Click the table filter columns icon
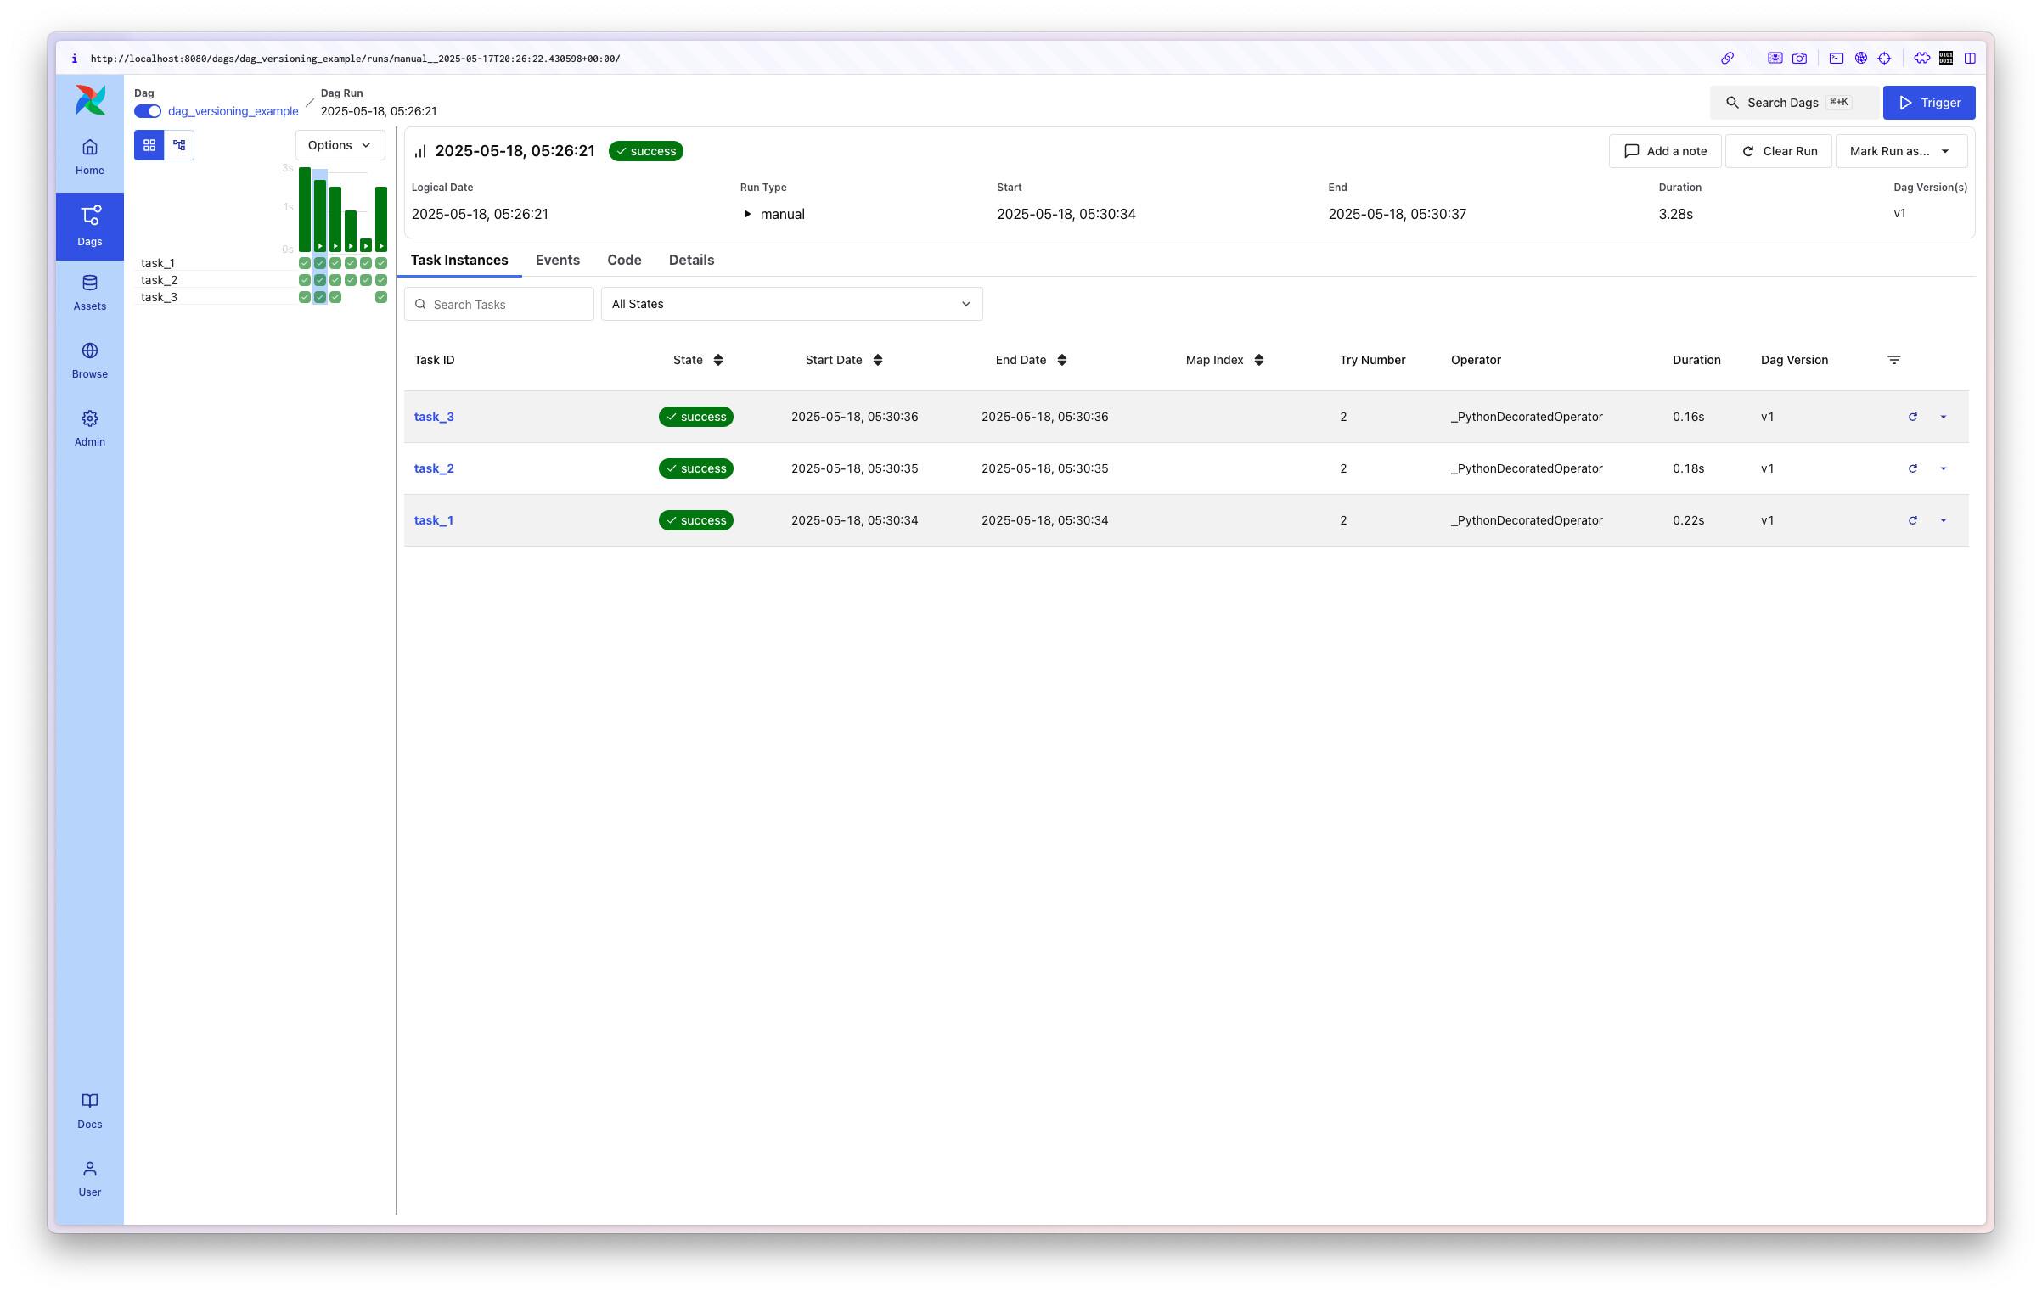This screenshot has width=2042, height=1296. 1893,360
